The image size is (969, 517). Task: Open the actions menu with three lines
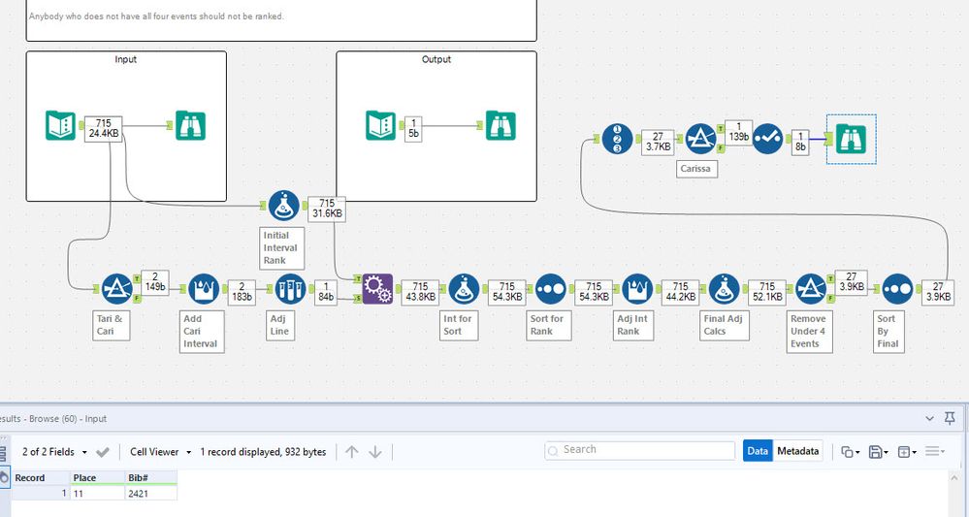click(935, 451)
